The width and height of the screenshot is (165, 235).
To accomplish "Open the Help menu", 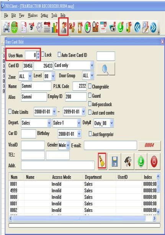I will coord(63,15).
